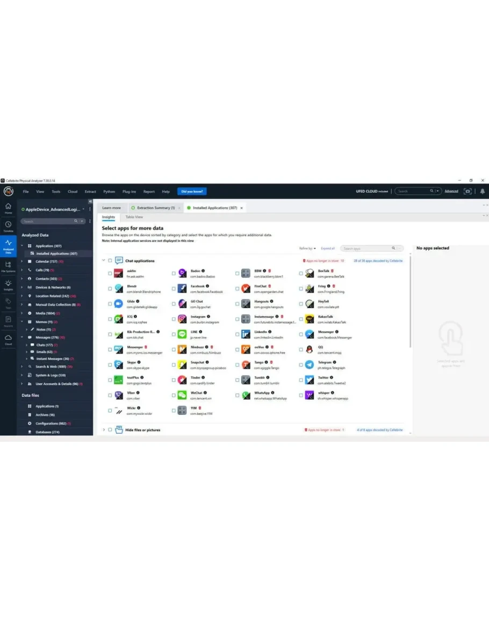Open the Timeline sidebar icon
Screen dimensions: 489x620
8,226
